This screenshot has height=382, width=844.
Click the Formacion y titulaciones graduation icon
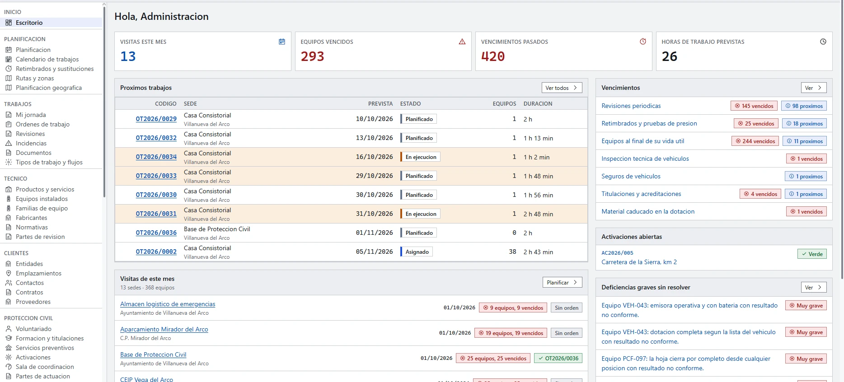[x=9, y=338]
